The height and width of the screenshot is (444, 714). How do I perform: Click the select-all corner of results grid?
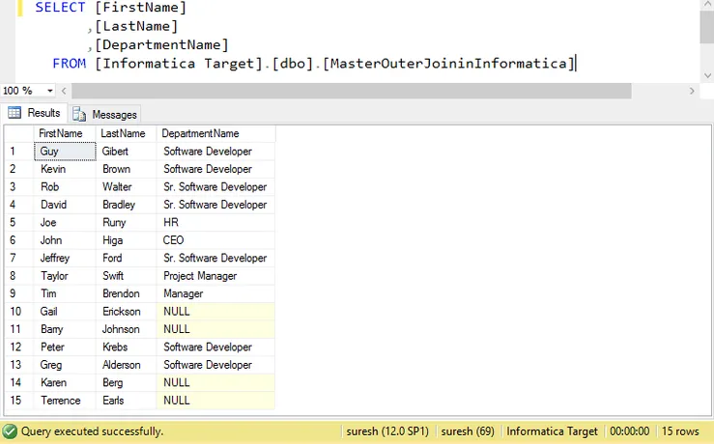click(18, 133)
